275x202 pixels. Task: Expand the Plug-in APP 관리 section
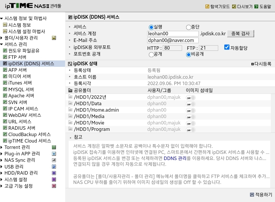click(1, 154)
